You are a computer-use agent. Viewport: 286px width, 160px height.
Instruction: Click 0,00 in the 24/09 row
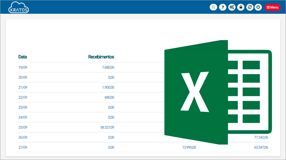point(111,117)
